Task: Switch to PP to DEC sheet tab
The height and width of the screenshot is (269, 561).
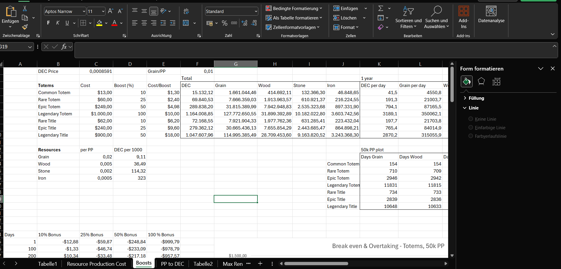Action: 172,264
